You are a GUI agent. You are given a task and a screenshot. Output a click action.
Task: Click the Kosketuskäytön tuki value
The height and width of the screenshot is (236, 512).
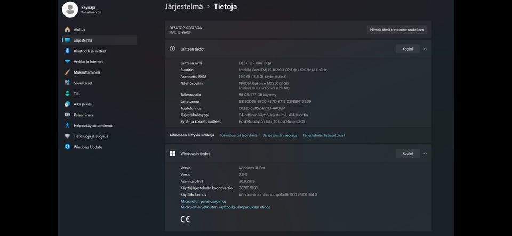(272, 121)
